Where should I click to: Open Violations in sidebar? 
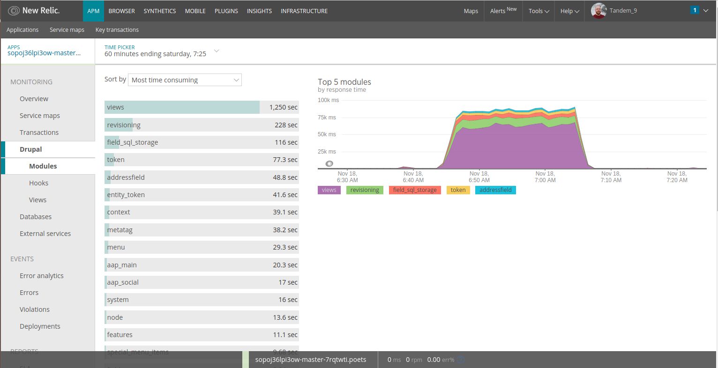[34, 309]
